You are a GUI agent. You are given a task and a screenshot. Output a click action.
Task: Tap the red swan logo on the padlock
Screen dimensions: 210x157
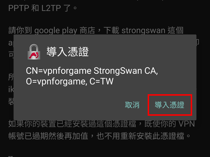(x=34, y=55)
